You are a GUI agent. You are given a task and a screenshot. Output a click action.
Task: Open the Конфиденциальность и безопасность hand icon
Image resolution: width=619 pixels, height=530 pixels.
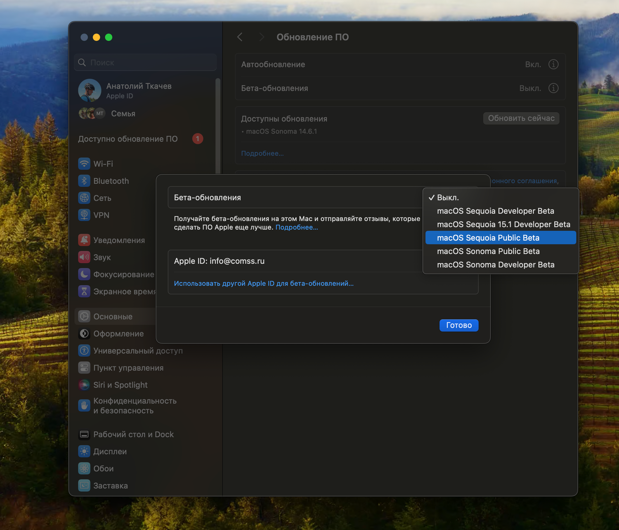pos(84,406)
